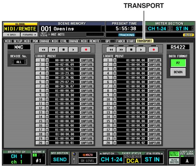Capture RS422 locate point 12
The height and width of the screenshot is (167, 196).
click(x=155, y=108)
